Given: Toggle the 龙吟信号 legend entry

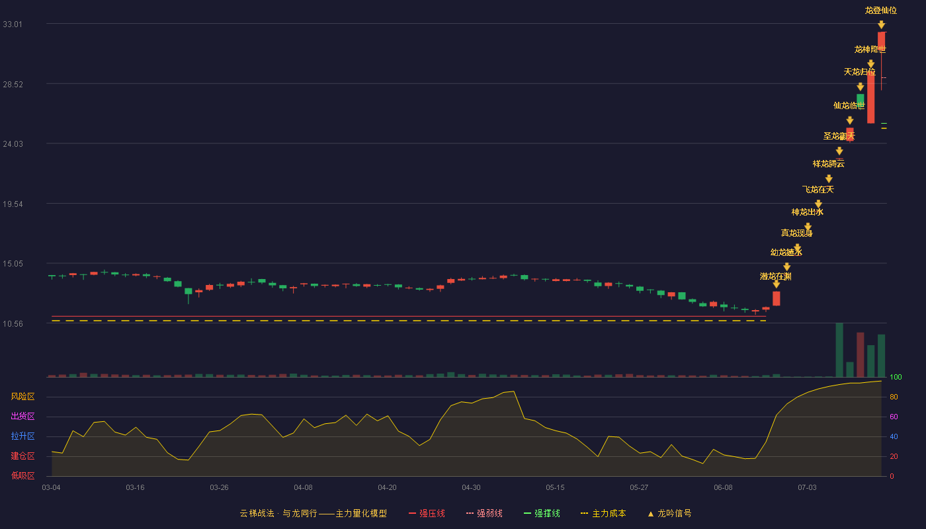Looking at the screenshot, I should (x=669, y=513).
